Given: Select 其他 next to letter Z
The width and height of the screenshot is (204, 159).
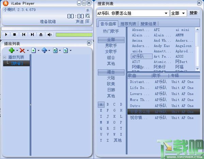Looking at the screenshot, I should [117, 140].
